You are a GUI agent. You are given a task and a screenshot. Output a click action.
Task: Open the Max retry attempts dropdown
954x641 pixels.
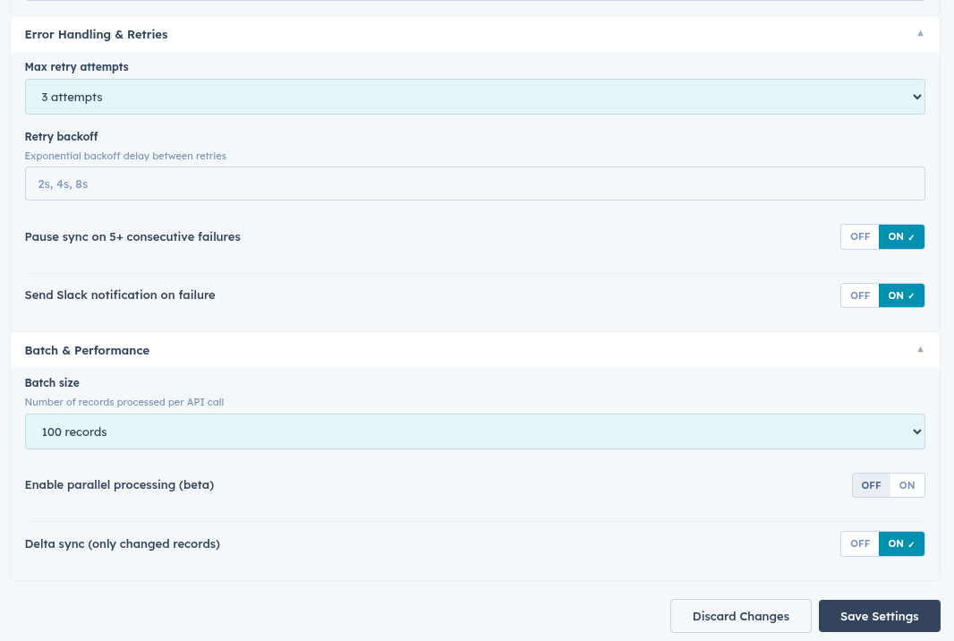pos(474,97)
